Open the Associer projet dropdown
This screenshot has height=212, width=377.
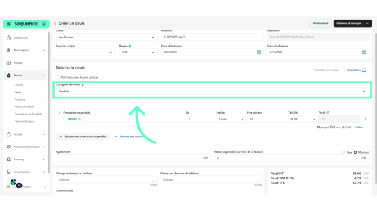86,52
